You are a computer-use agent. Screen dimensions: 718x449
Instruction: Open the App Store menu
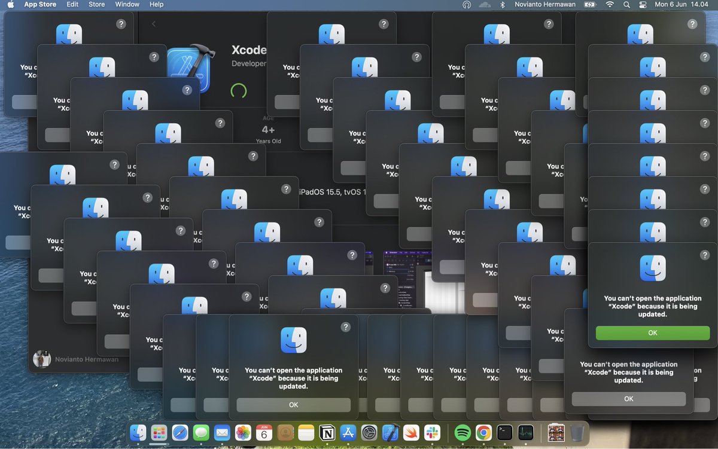(40, 4)
